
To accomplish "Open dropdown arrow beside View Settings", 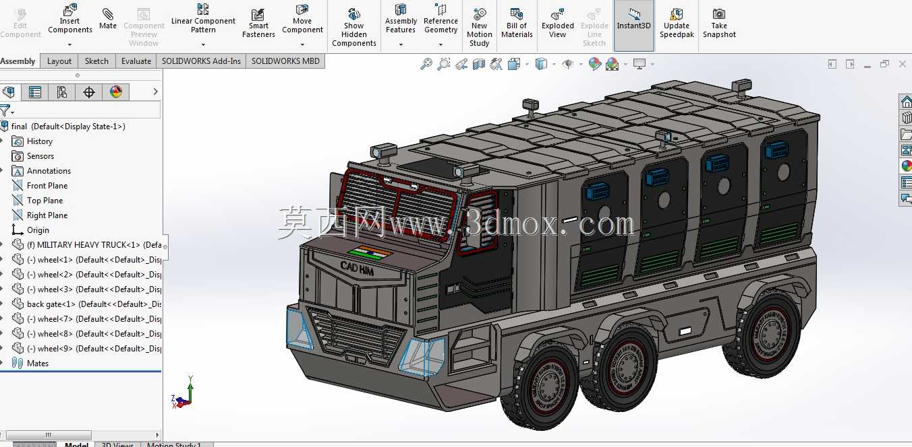I will coord(652,65).
